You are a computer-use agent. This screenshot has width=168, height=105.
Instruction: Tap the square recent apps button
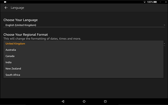coord(105,101)
